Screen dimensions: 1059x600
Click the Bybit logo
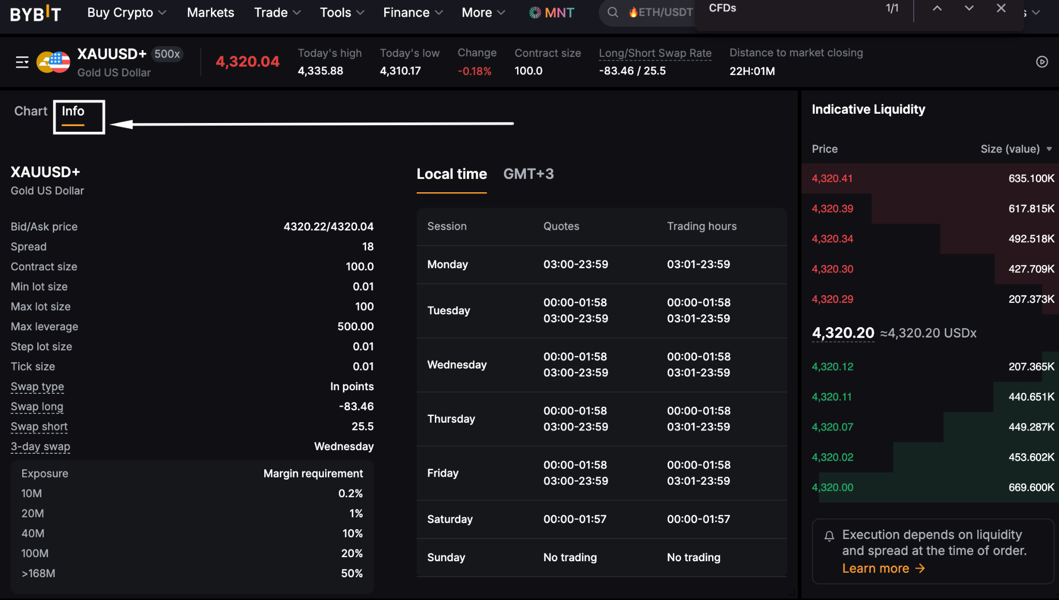36,13
